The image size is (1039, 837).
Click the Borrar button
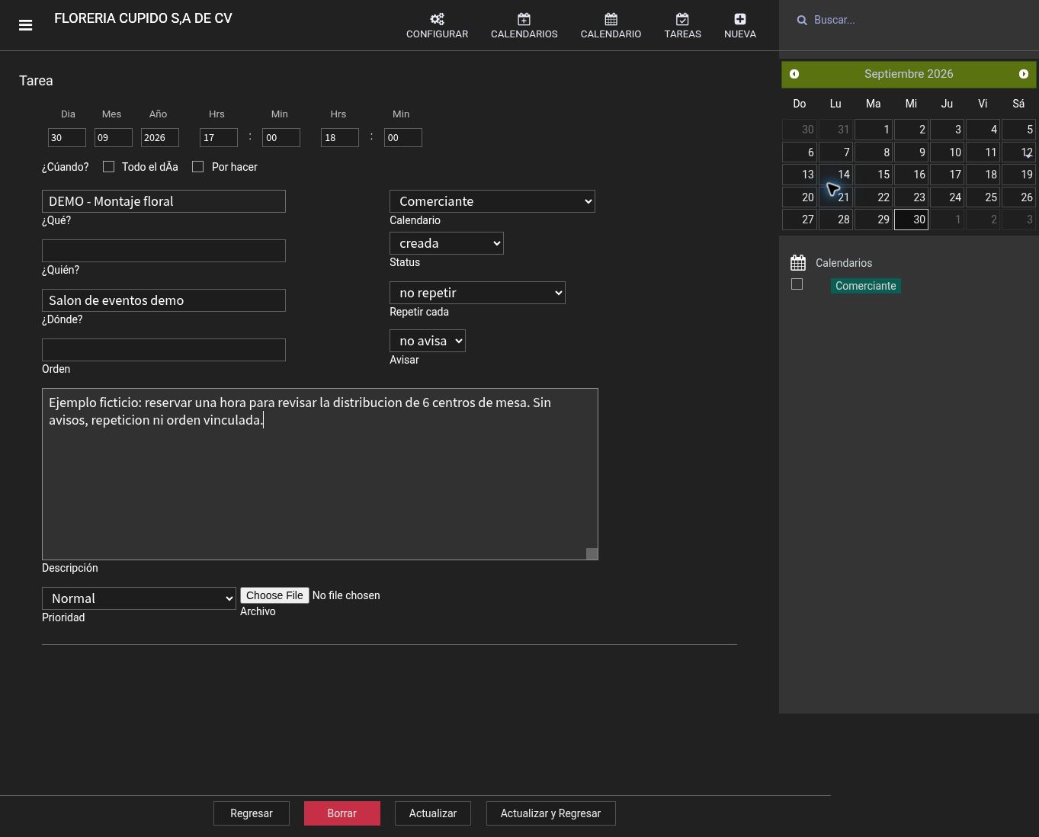(342, 813)
